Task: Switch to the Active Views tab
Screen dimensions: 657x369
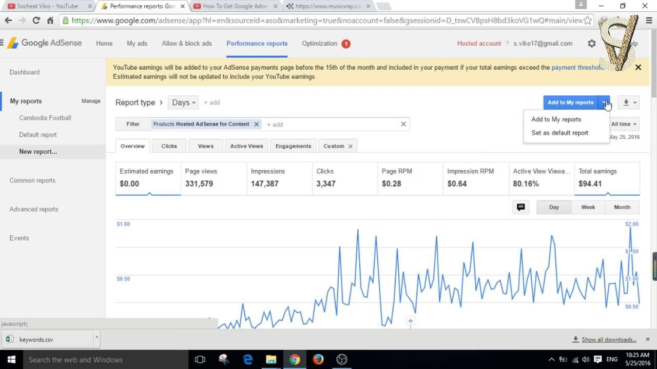Action: point(246,146)
